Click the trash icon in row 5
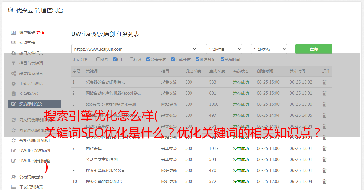 tap(325, 126)
